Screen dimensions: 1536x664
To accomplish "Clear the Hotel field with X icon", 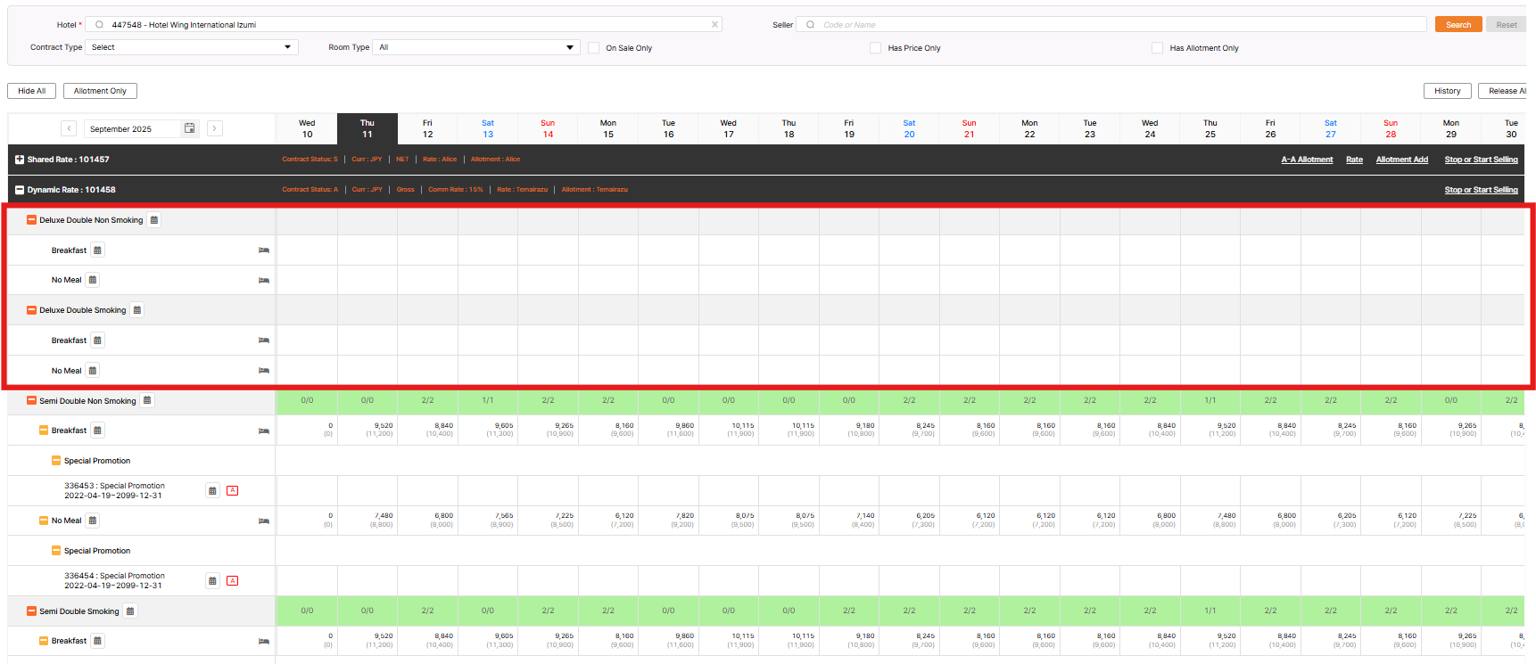I will click(714, 25).
